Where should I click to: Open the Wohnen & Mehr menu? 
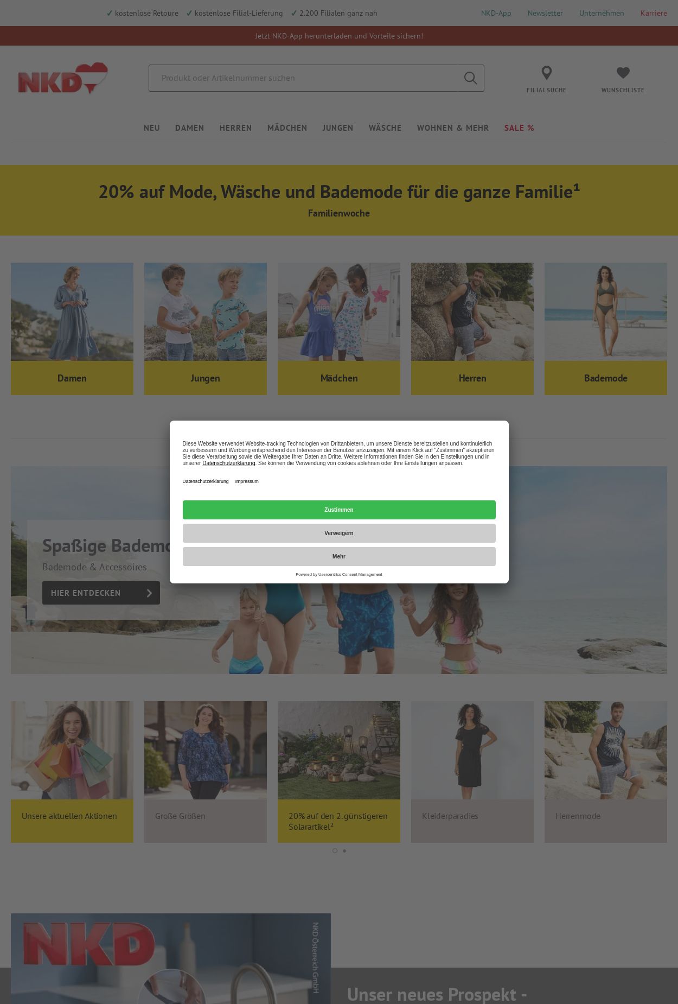452,128
